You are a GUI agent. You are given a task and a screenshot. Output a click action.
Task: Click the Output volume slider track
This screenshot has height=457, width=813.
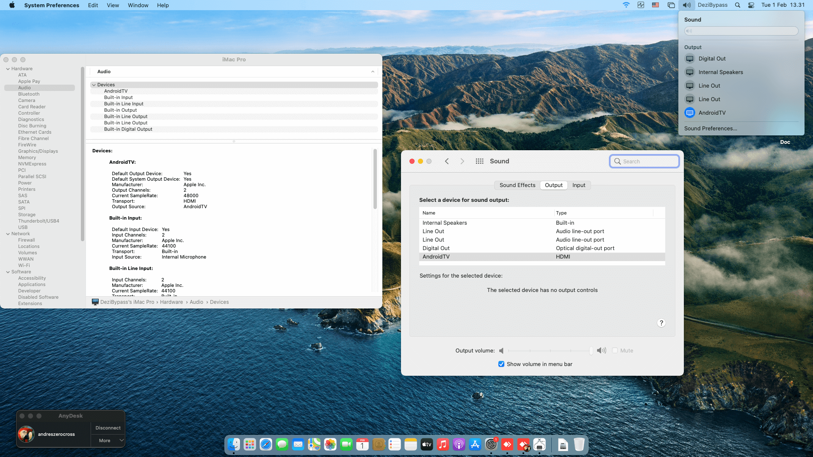coord(550,350)
